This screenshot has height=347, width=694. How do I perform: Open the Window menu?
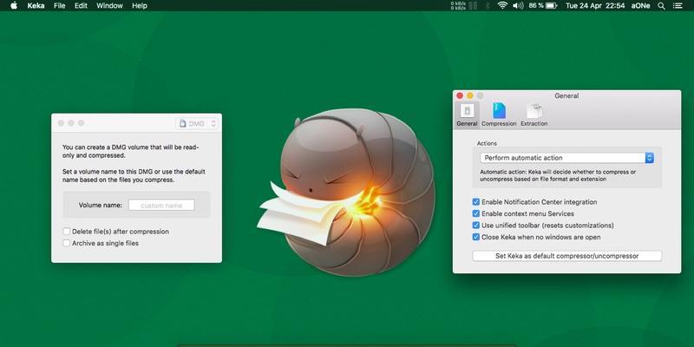(x=109, y=6)
